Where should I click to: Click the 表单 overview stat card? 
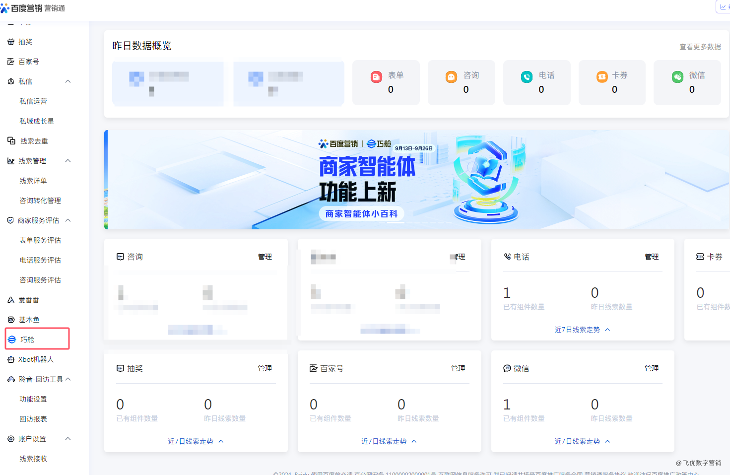[386, 82]
